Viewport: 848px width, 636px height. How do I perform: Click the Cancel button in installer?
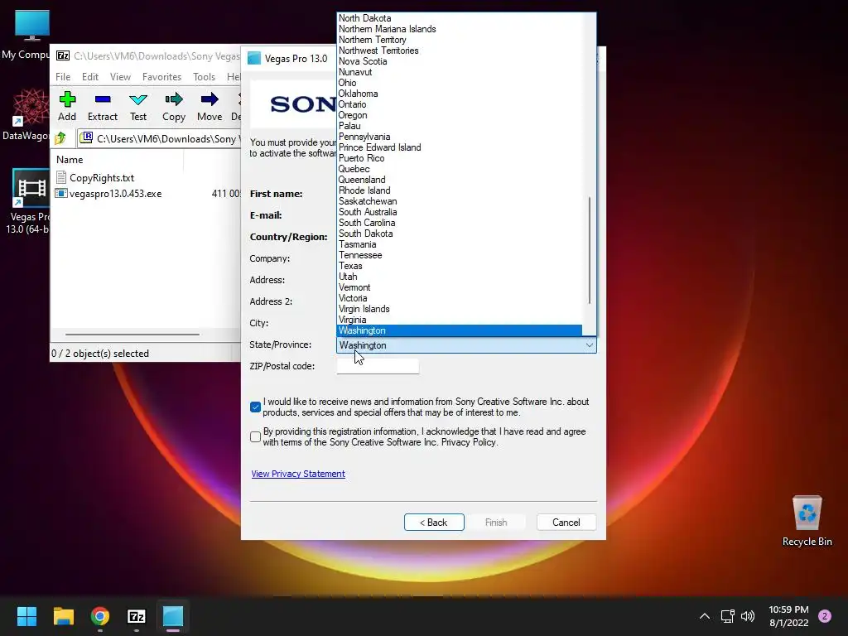tap(566, 523)
